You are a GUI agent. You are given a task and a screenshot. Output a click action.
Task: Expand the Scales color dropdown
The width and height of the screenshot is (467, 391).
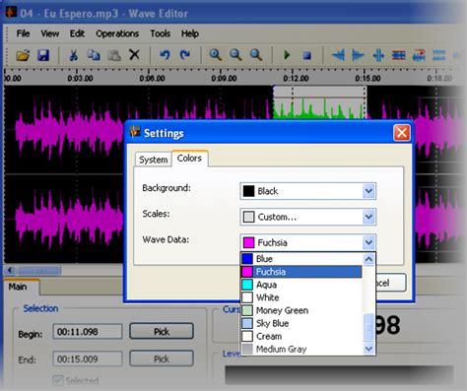point(368,217)
